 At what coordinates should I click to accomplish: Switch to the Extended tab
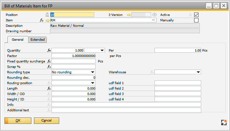point(38,40)
